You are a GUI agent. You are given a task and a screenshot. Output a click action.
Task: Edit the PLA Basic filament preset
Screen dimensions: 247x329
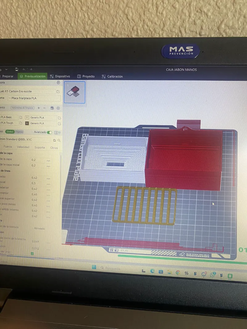click(21, 117)
